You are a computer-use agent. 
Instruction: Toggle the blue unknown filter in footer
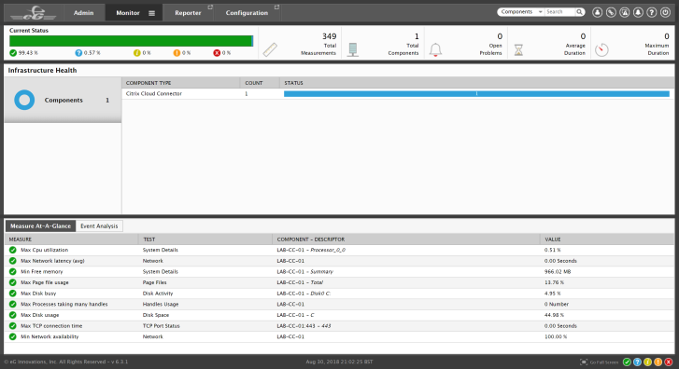pos(637,362)
